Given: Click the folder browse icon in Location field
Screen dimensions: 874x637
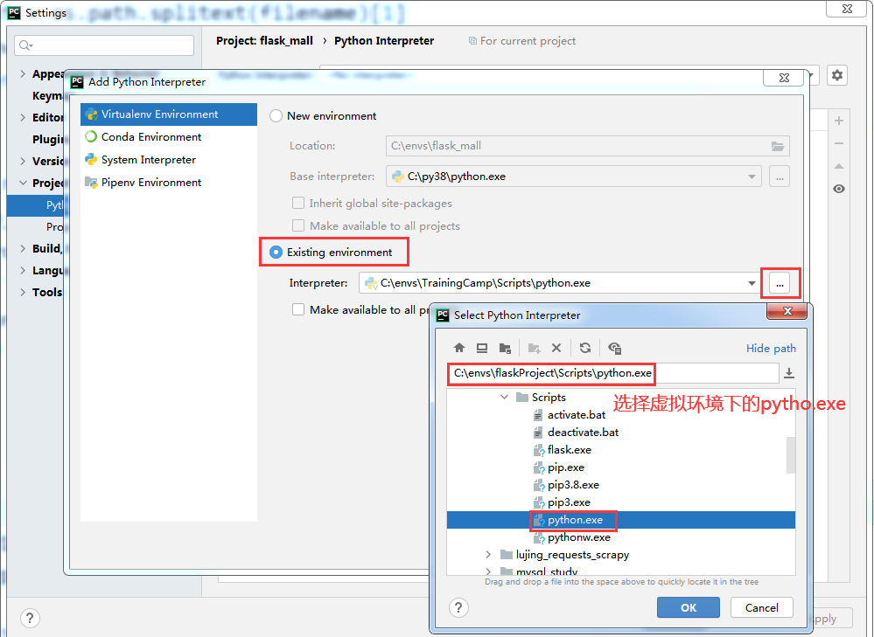Looking at the screenshot, I should click(x=778, y=146).
